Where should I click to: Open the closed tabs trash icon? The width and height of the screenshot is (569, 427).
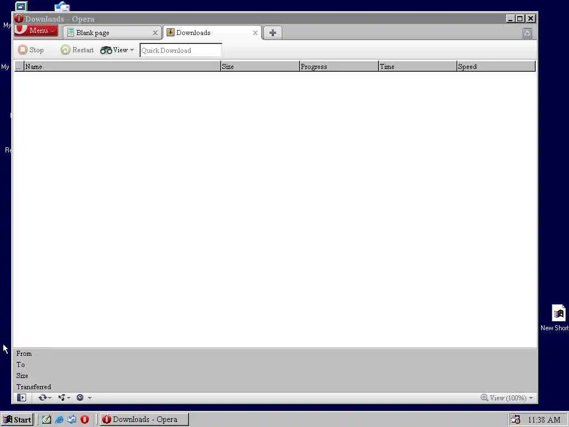[x=527, y=33]
